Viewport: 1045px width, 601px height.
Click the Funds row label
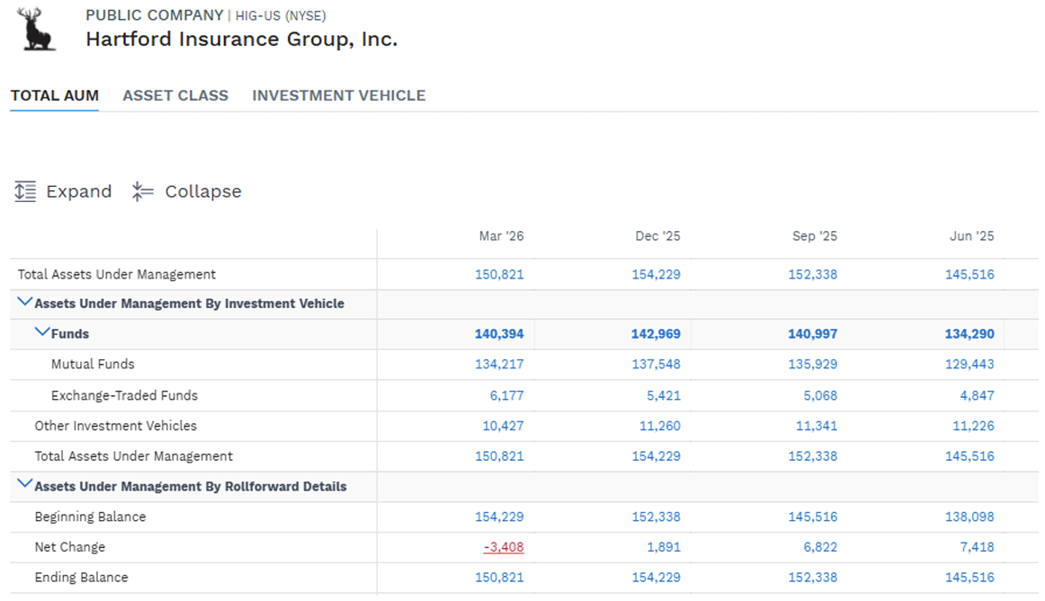point(70,334)
